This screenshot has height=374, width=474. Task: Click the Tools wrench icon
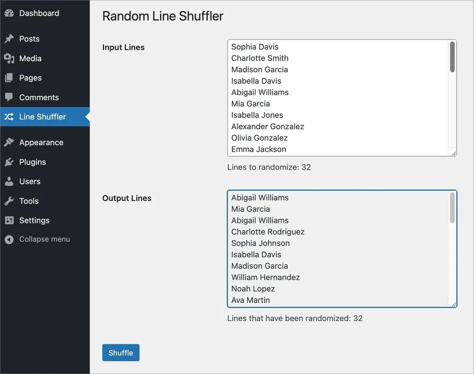9,201
